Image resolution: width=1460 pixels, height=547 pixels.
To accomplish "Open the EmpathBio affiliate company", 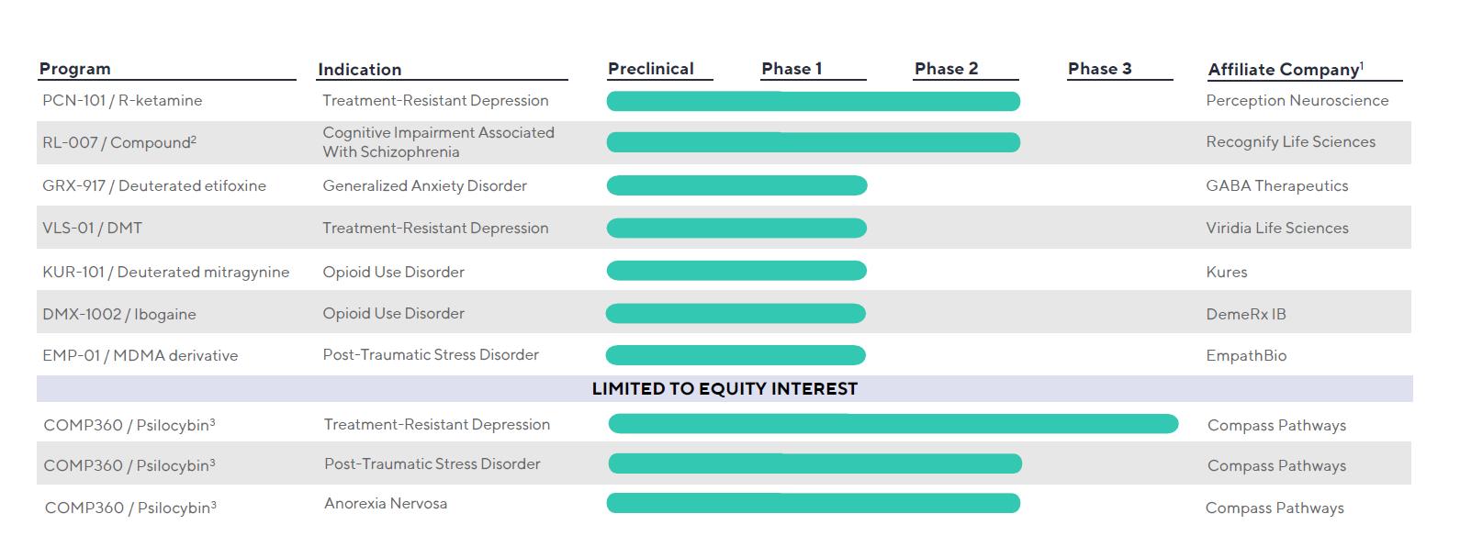I will click(x=1246, y=356).
